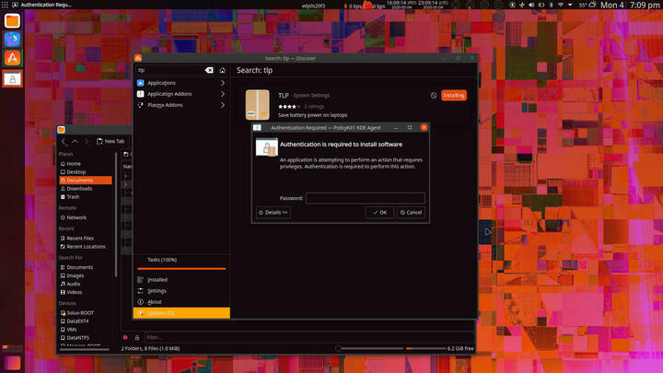The image size is (663, 373).
Task: Go back in the file manager
Action: click(64, 141)
